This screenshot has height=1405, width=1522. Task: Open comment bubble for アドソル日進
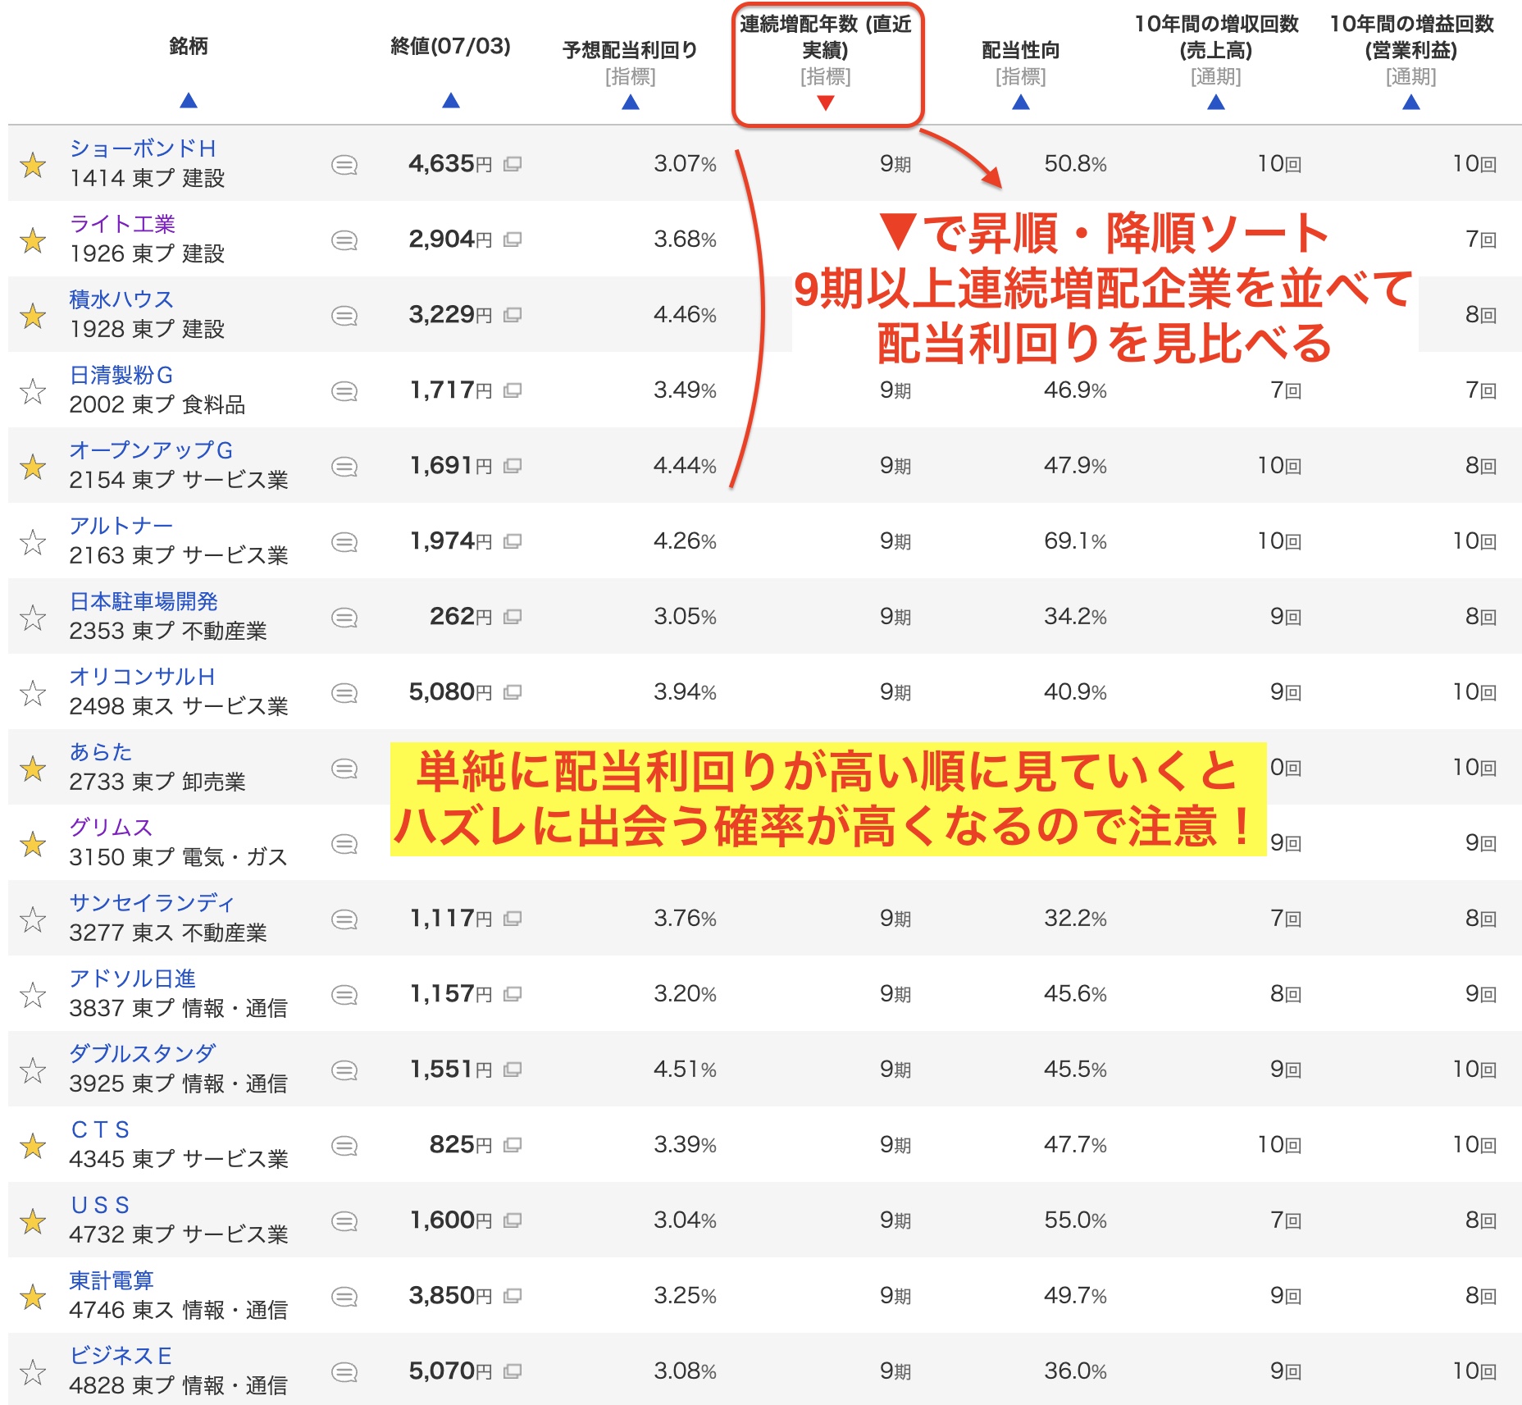click(344, 995)
